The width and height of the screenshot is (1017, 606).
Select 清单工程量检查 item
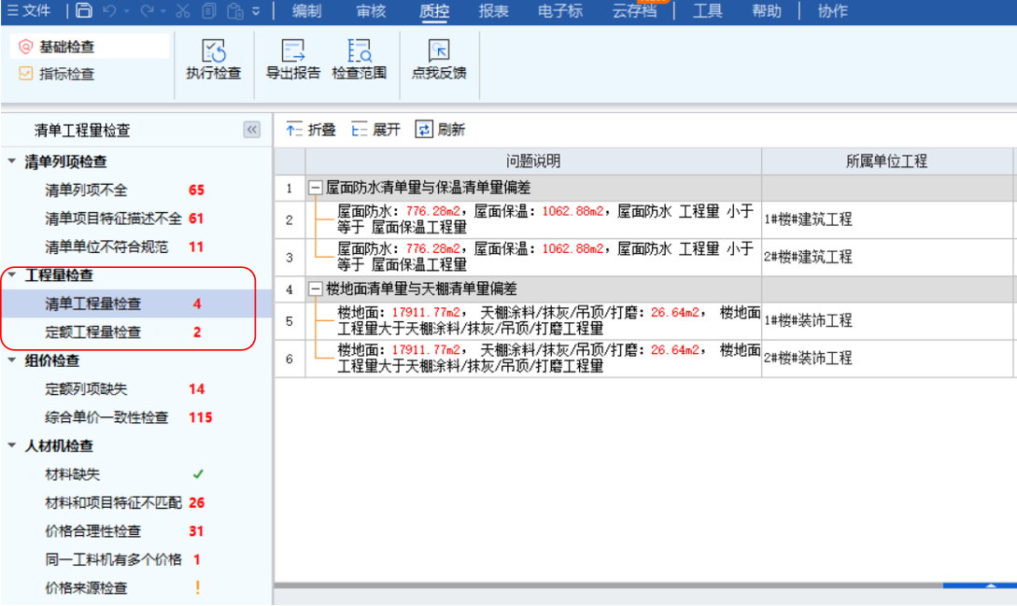click(136, 303)
